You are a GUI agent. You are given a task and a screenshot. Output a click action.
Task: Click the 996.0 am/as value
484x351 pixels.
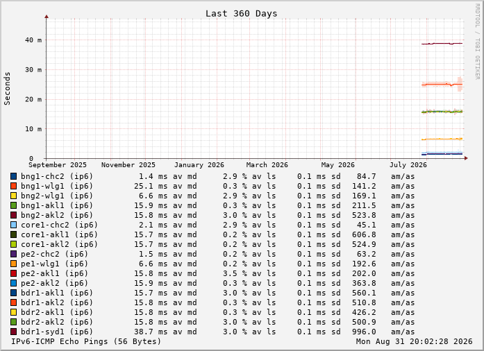[x=365, y=332]
